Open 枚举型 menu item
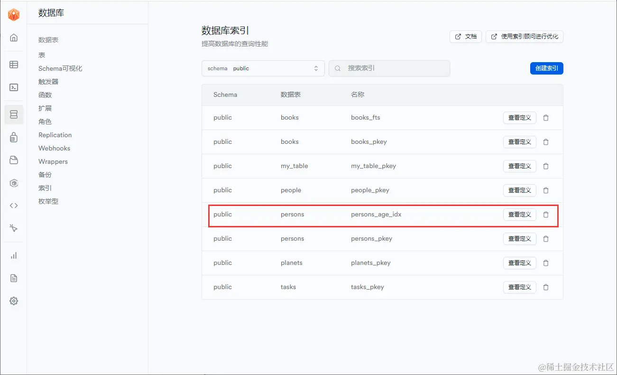The height and width of the screenshot is (375, 617). click(x=48, y=201)
